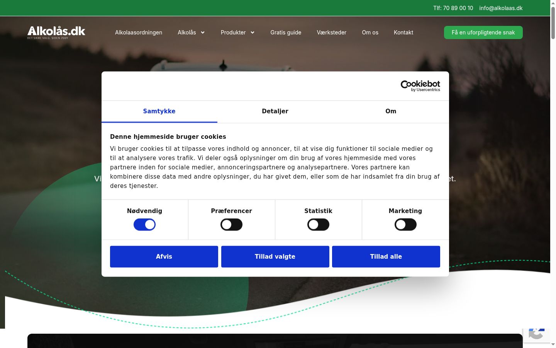
Task: Click the Statistik label text
Action: click(x=318, y=211)
